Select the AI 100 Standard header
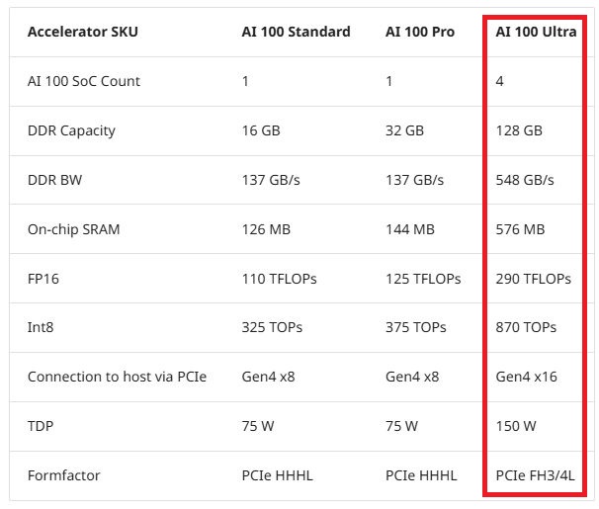 pos(296,32)
